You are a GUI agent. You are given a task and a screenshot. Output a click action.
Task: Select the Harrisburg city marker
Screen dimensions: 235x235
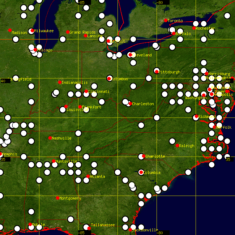coord(206,73)
